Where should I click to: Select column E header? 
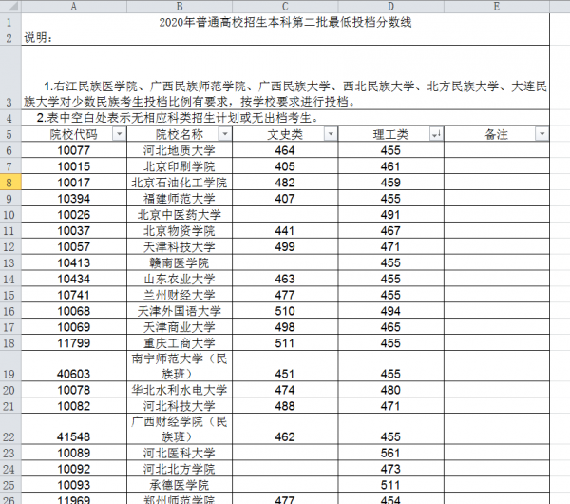[497, 7]
